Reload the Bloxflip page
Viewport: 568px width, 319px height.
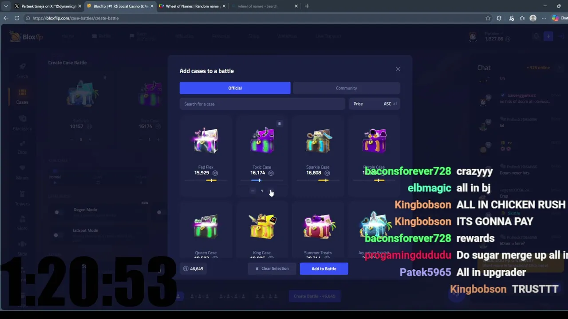click(17, 18)
